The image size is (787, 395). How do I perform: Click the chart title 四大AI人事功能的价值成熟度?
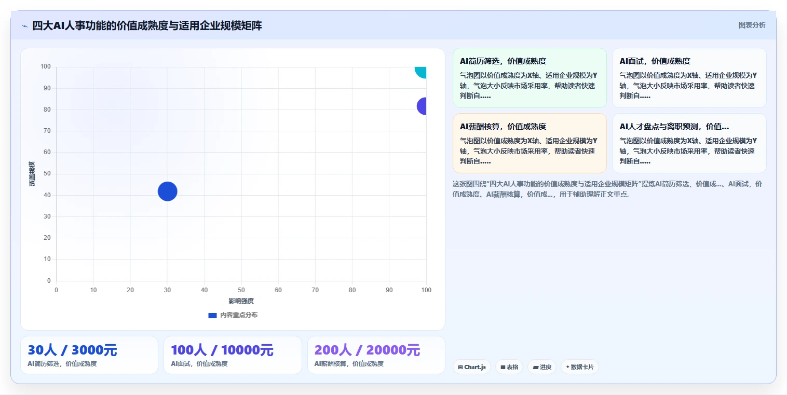click(147, 25)
